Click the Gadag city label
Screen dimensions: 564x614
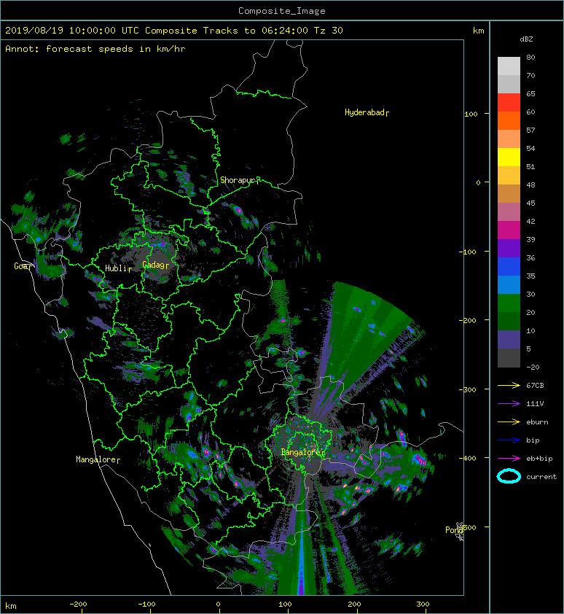pos(155,265)
